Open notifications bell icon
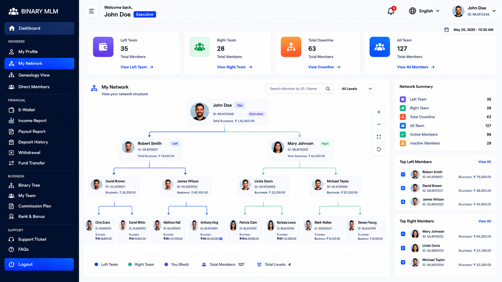 (x=391, y=11)
